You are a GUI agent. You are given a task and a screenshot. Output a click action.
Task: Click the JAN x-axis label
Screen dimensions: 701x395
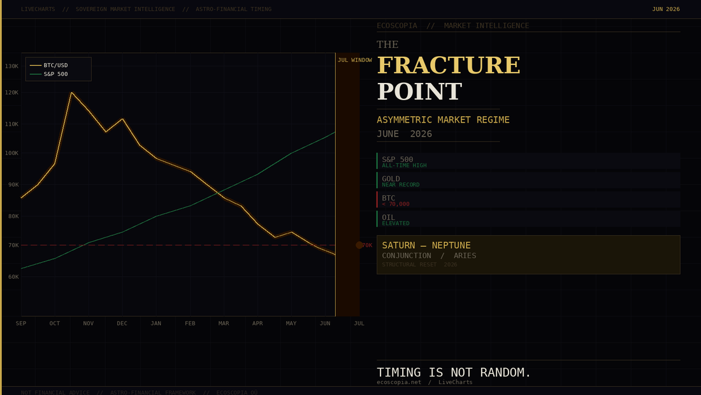pyautogui.click(x=156, y=324)
